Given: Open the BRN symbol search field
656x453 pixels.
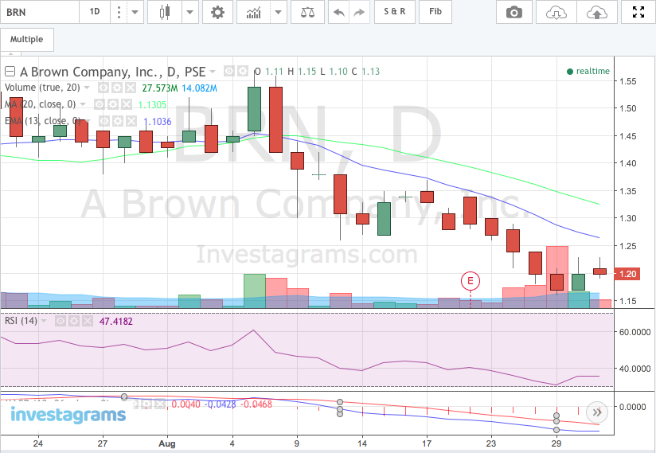Looking at the screenshot, I should 40,12.
